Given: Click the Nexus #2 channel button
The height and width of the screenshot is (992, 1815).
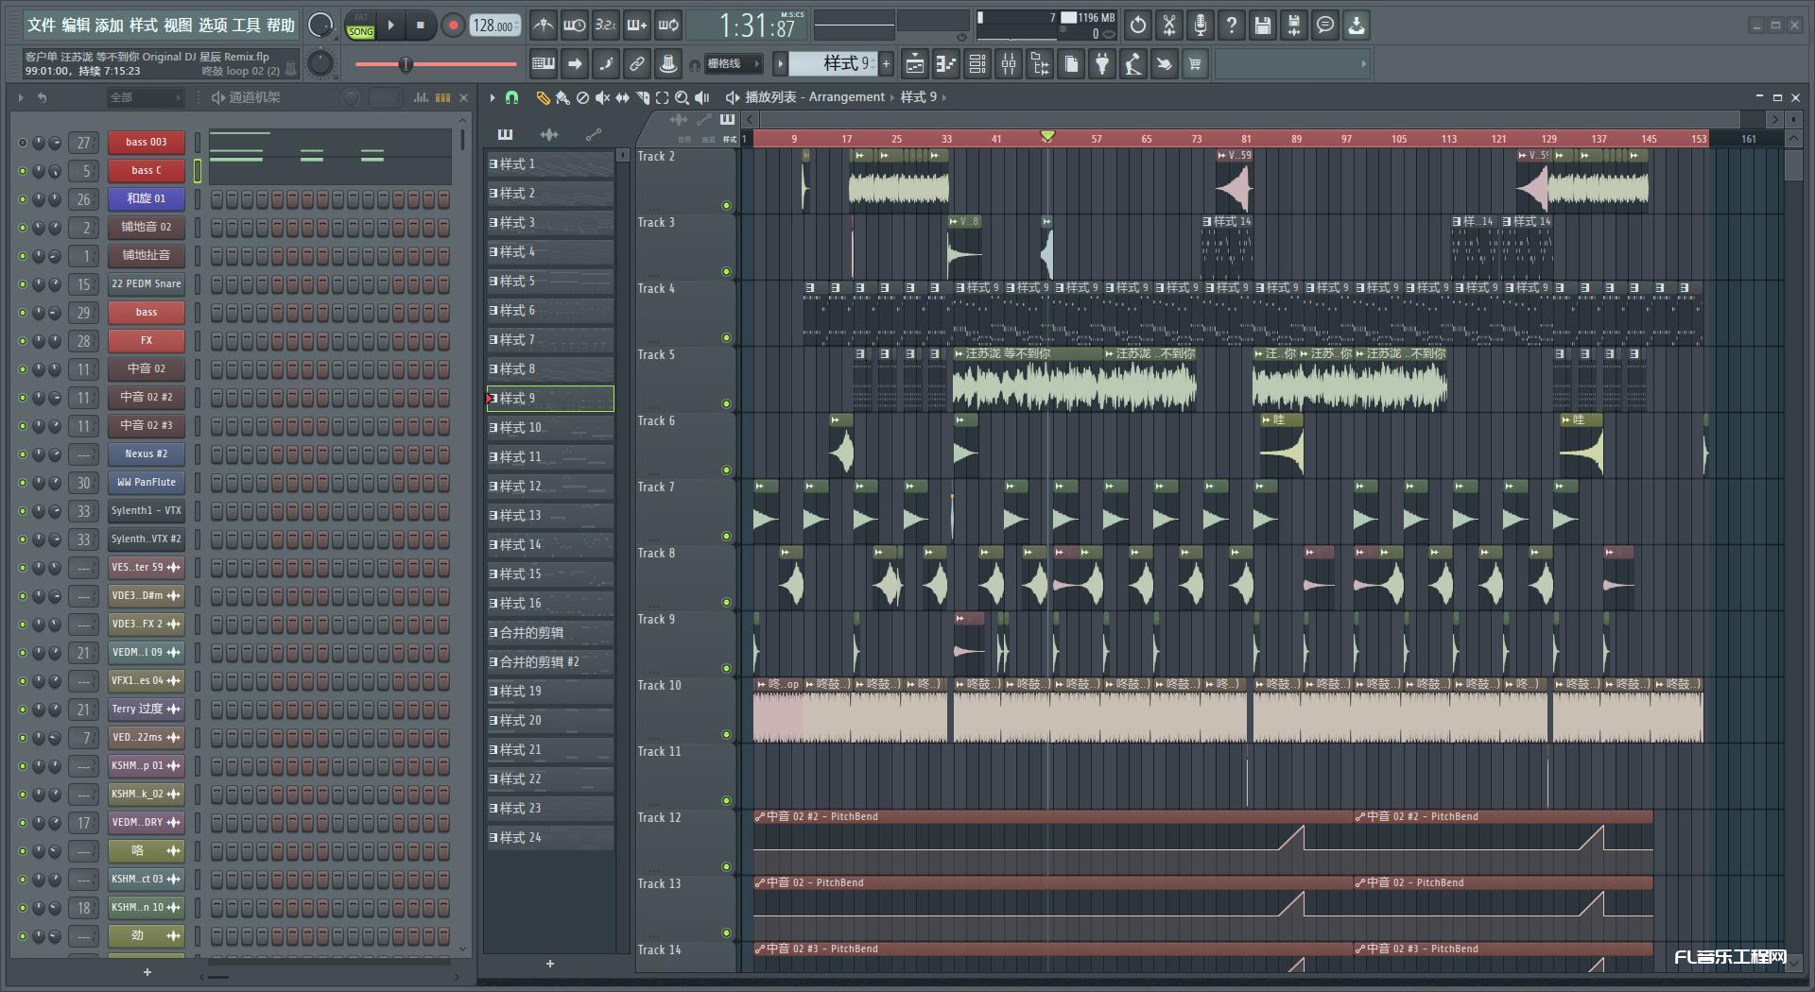Looking at the screenshot, I should coord(146,454).
